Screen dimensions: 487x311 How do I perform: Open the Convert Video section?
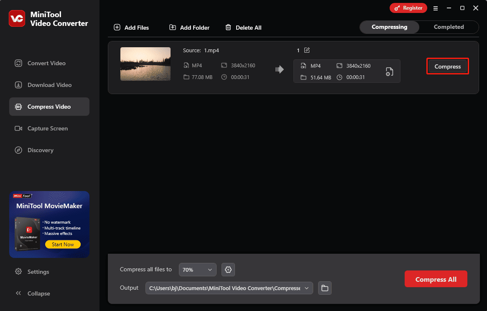(x=49, y=63)
